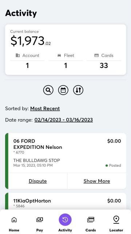This screenshot has height=234, width=131.
Task: Tap the $1,973.02 current balance
Action: point(31,41)
